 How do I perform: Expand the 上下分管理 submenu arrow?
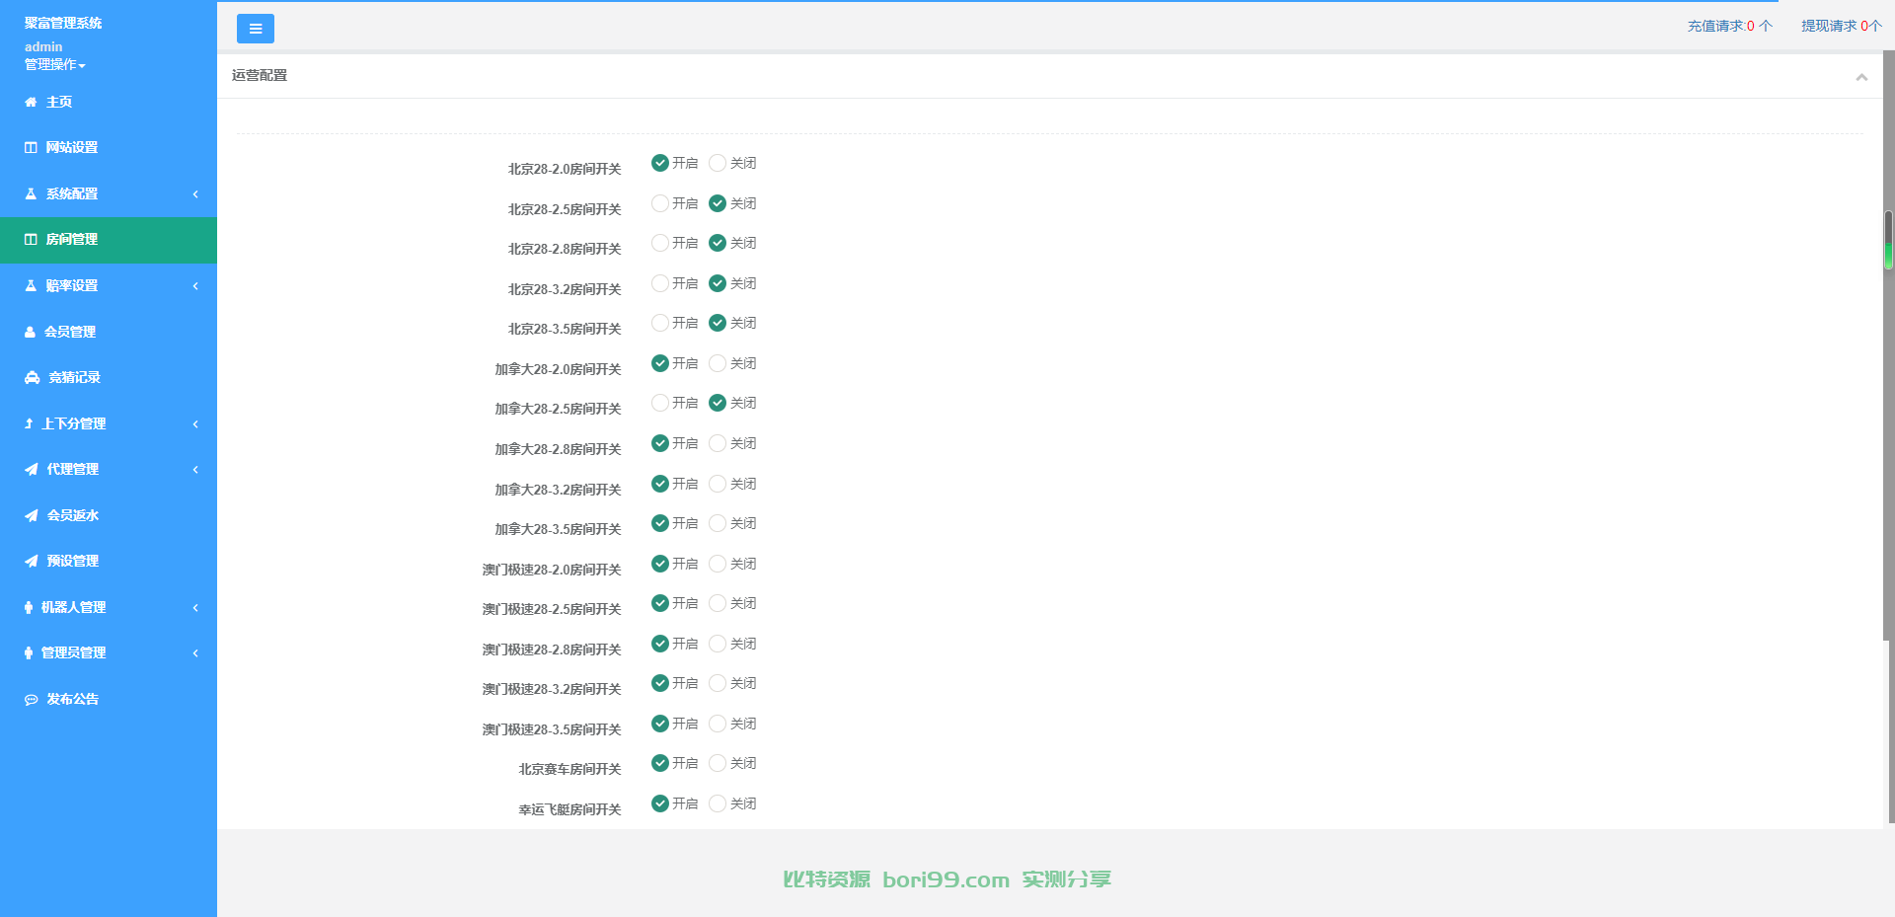[x=195, y=423]
